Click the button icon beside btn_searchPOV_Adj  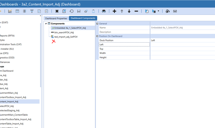[x=52, y=33]
